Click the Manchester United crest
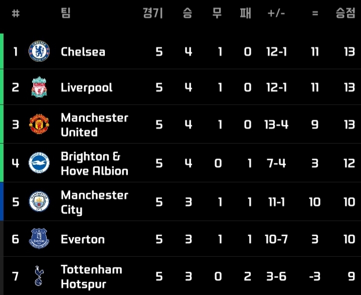 (39, 124)
